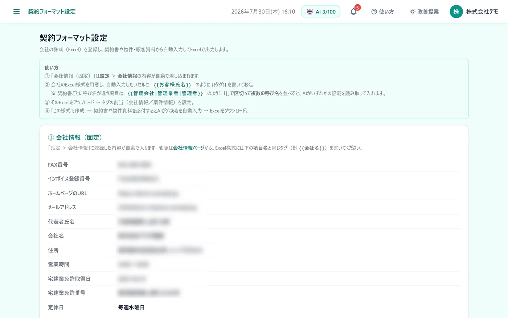508x318 pixels.
Task: Open the 使い方 help link
Action: [x=382, y=12]
